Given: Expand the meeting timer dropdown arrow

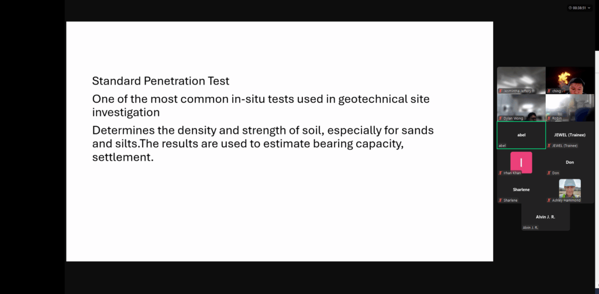Looking at the screenshot, I should 589,8.
